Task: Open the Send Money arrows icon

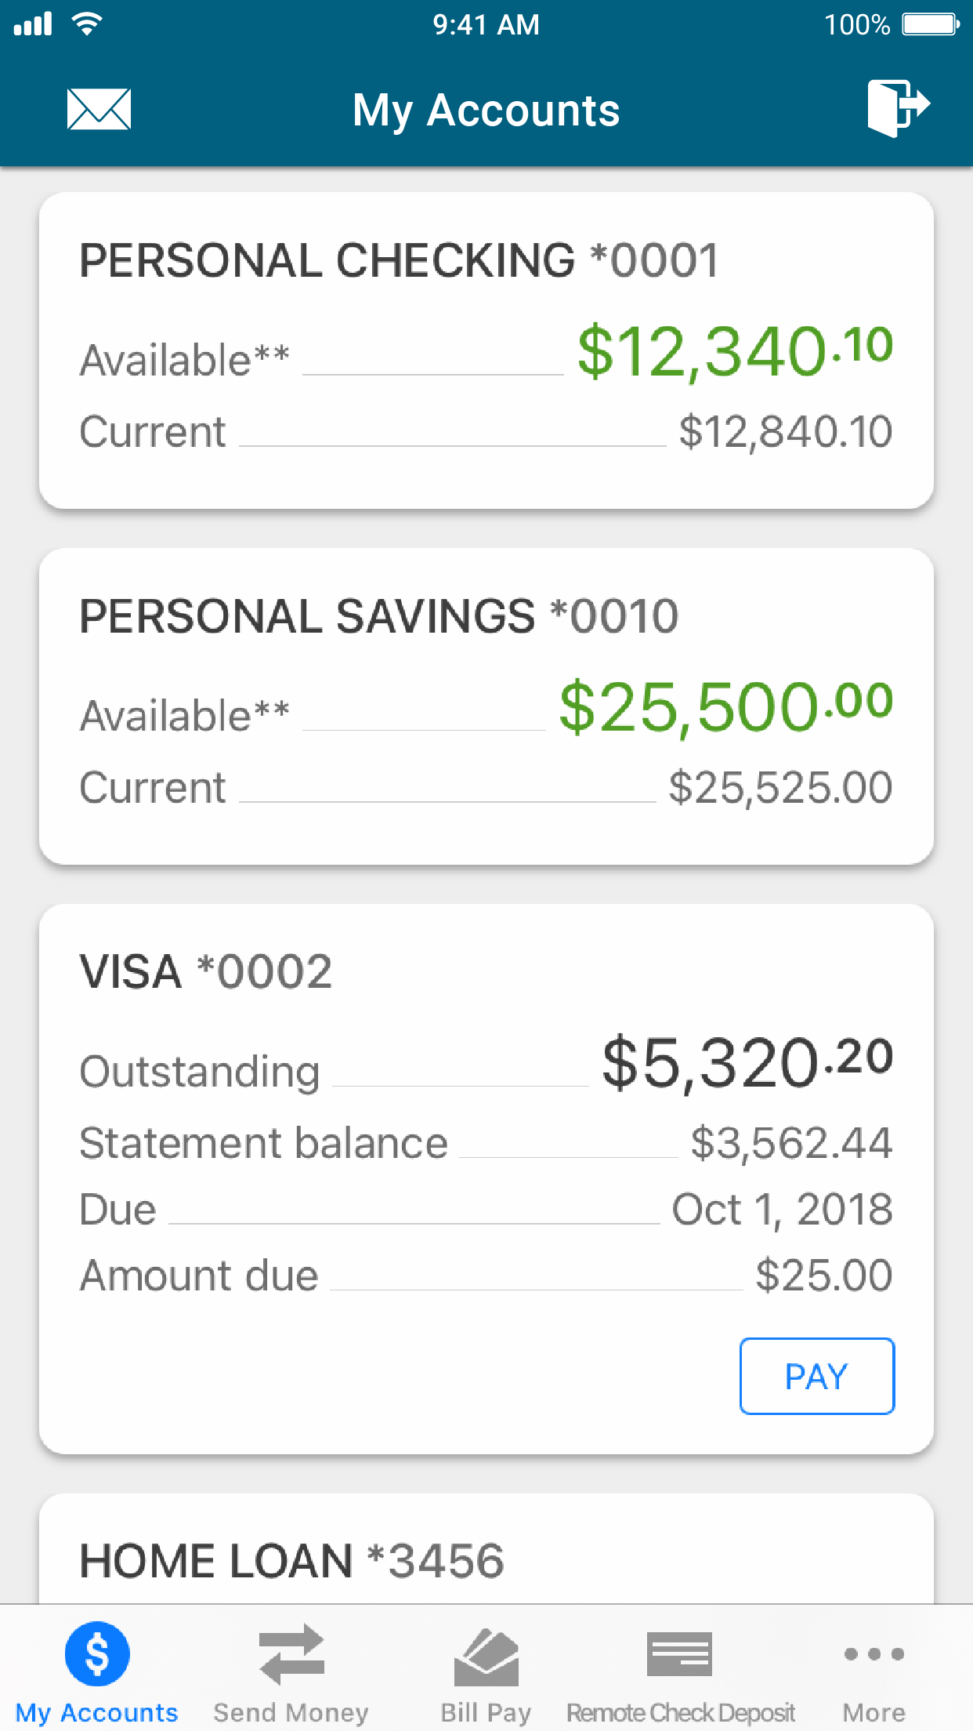Action: 291,1654
